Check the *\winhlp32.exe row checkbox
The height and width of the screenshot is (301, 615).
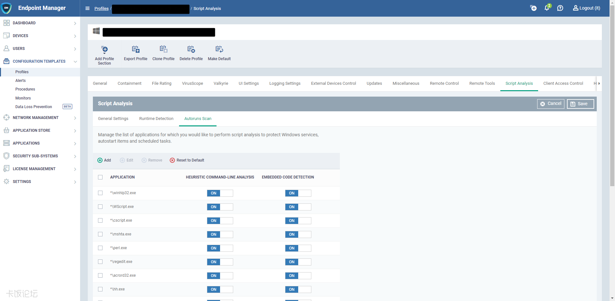tap(100, 193)
